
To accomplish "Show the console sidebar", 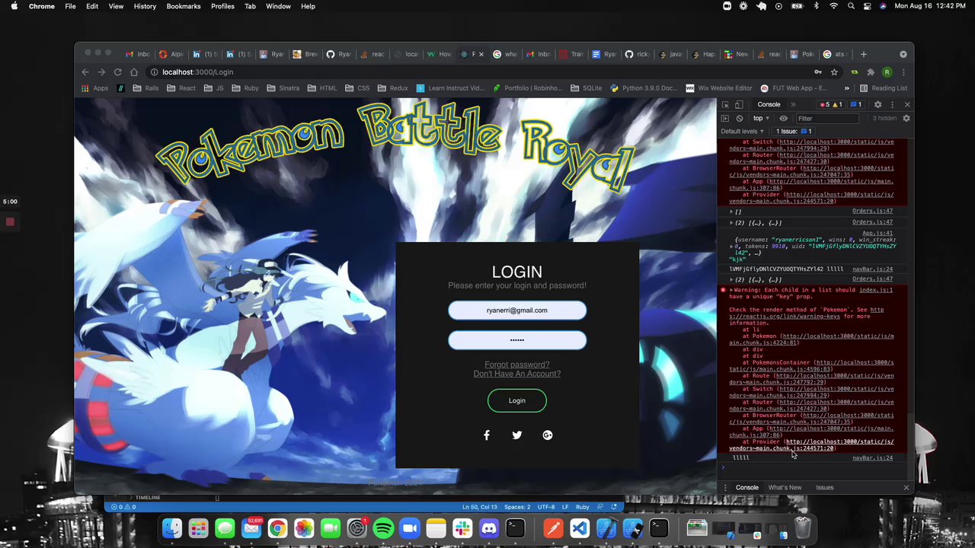I will click(x=726, y=119).
